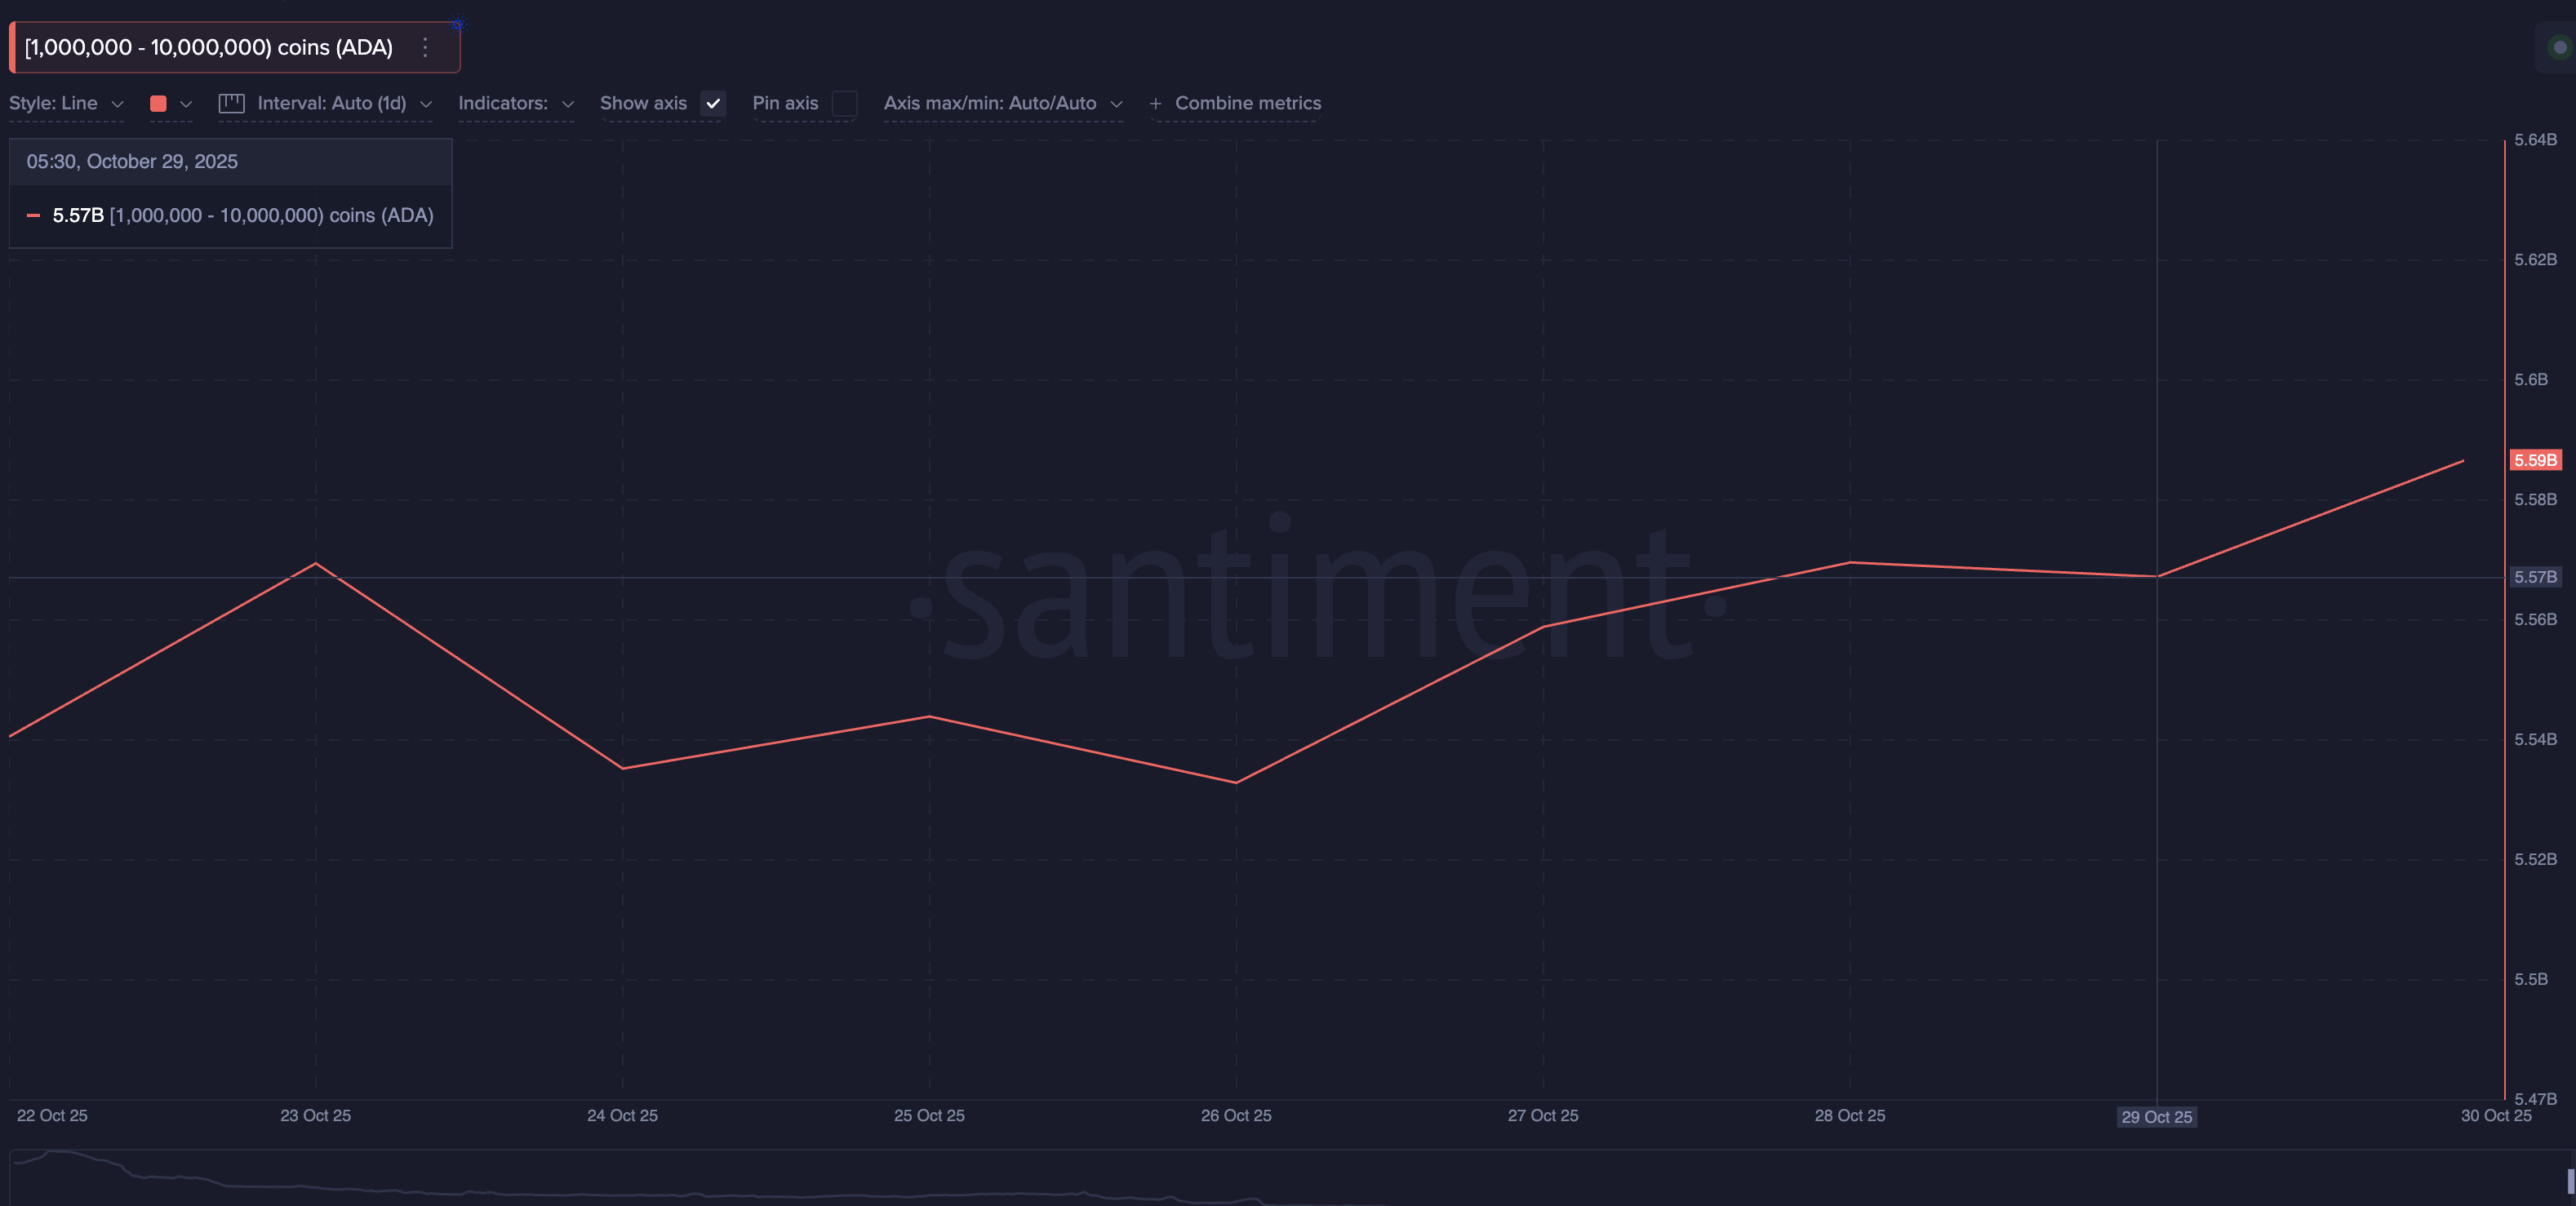The width and height of the screenshot is (2576, 1206).
Task: Click the 5.59B value badge on right axis
Action: click(x=2535, y=461)
